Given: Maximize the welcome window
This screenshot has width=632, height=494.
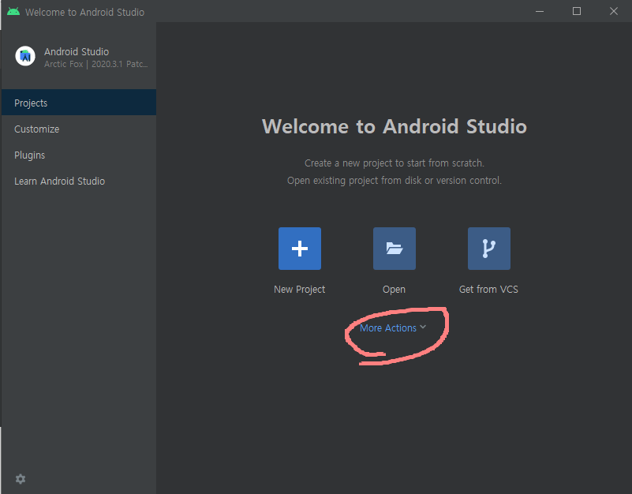Looking at the screenshot, I should (x=577, y=11).
